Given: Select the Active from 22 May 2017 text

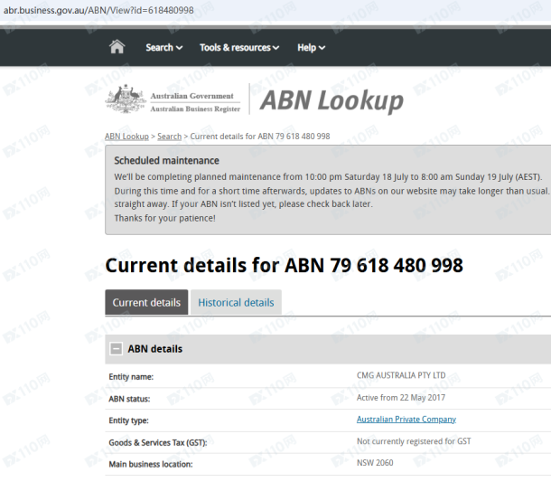Looking at the screenshot, I should point(401,398).
